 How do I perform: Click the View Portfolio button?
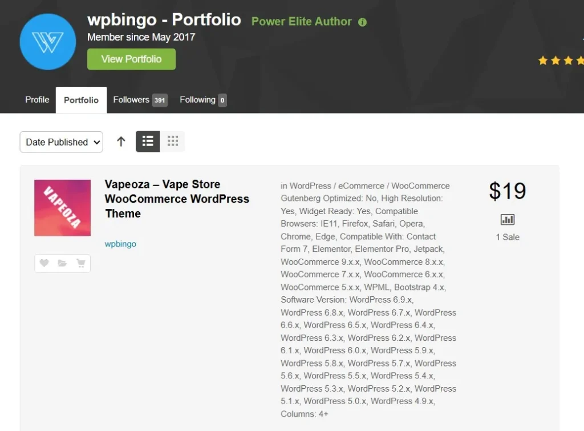131,59
